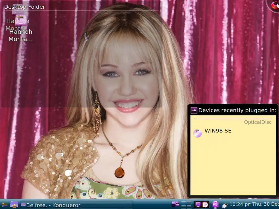
Task: Open the starred folder icon in the panel
Action: 14,205
